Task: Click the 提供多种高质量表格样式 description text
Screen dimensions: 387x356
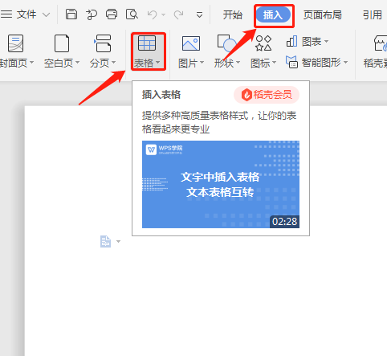Action: pyautogui.click(x=219, y=122)
